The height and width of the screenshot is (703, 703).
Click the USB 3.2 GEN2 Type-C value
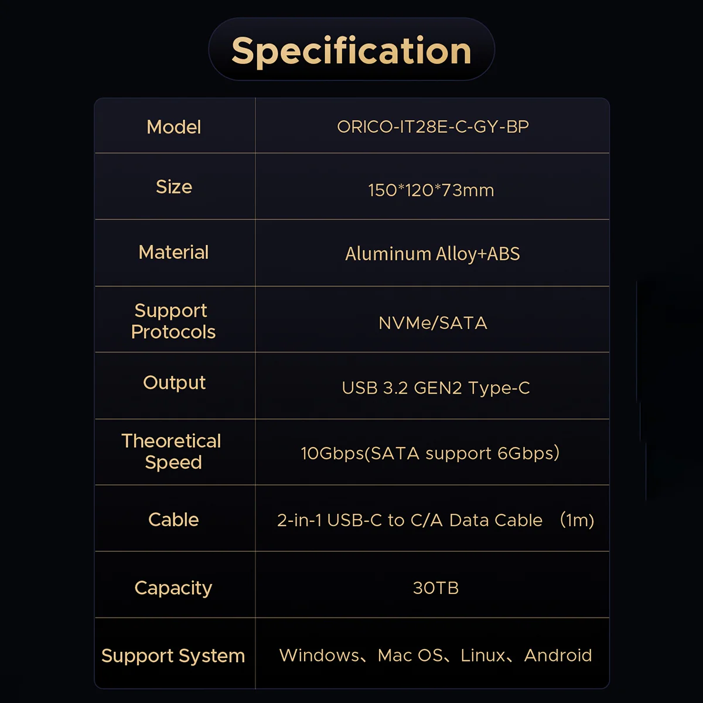tap(436, 388)
